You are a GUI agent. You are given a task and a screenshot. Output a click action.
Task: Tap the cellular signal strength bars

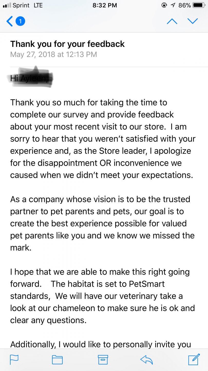click(x=6, y=5)
